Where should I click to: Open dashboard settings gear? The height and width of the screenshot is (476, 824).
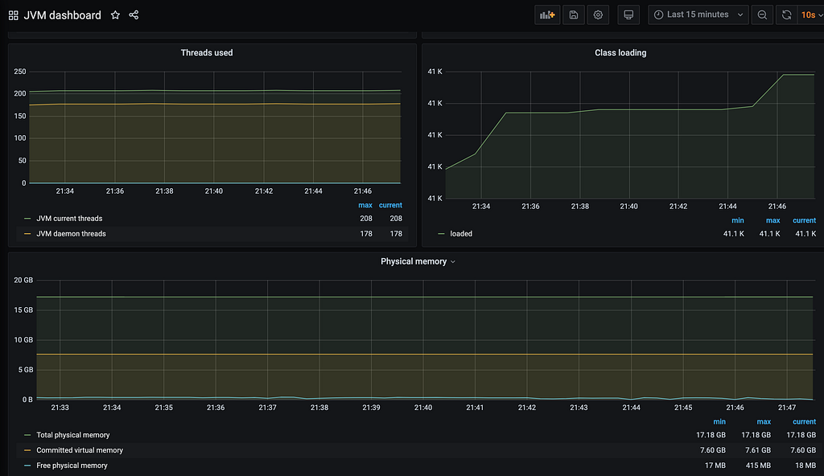598,14
